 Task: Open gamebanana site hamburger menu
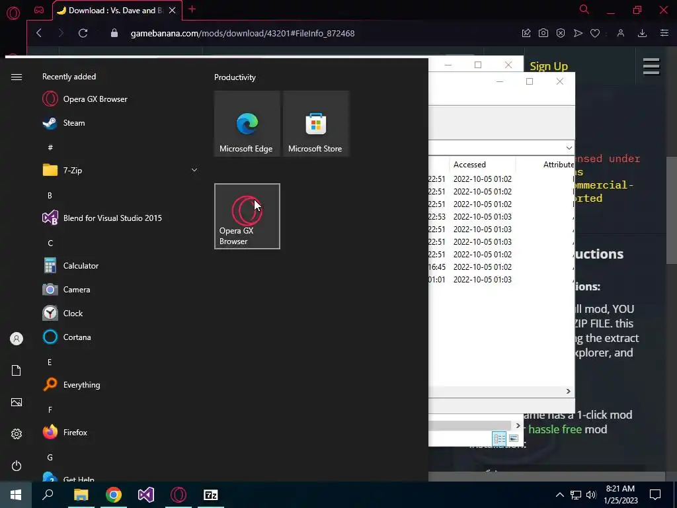pyautogui.click(x=651, y=66)
